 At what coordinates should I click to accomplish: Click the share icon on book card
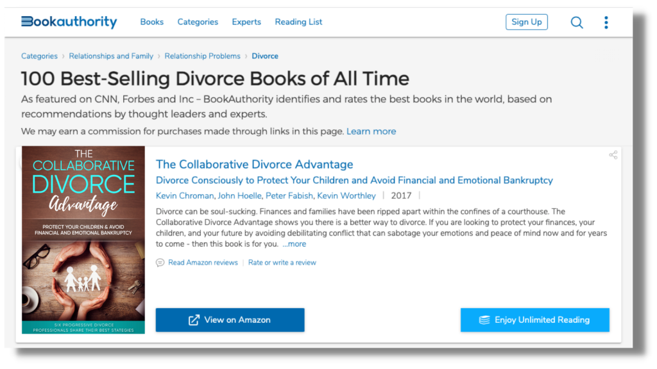[x=613, y=155]
